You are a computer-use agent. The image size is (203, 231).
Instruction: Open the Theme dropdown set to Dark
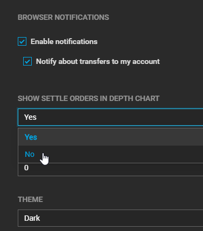pyautogui.click(x=110, y=218)
